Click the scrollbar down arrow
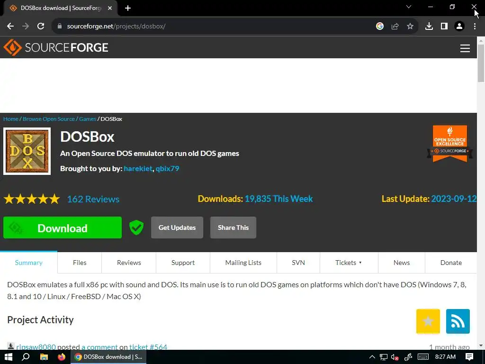 pos(481,346)
